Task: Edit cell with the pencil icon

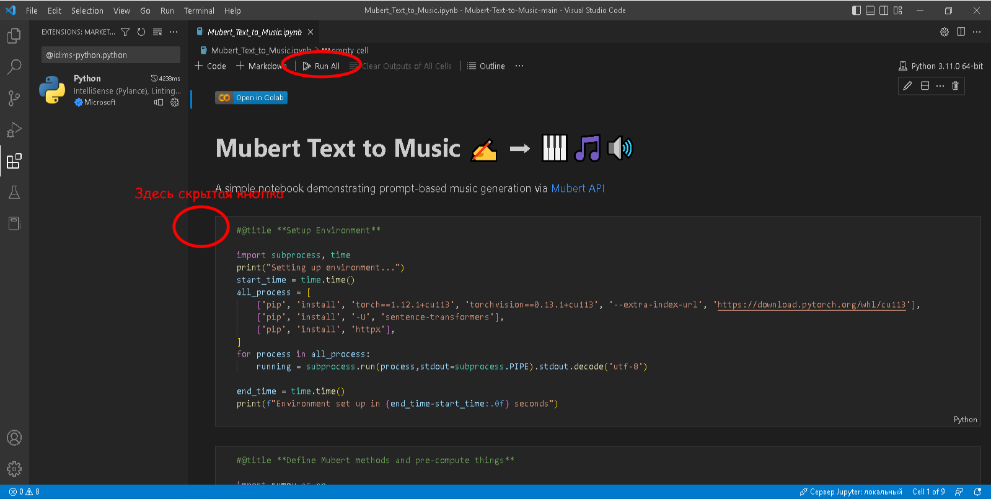Action: [x=907, y=86]
